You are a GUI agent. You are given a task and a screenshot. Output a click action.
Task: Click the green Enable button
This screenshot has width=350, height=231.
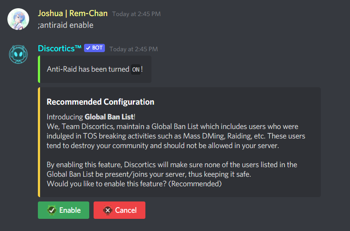coord(64,210)
